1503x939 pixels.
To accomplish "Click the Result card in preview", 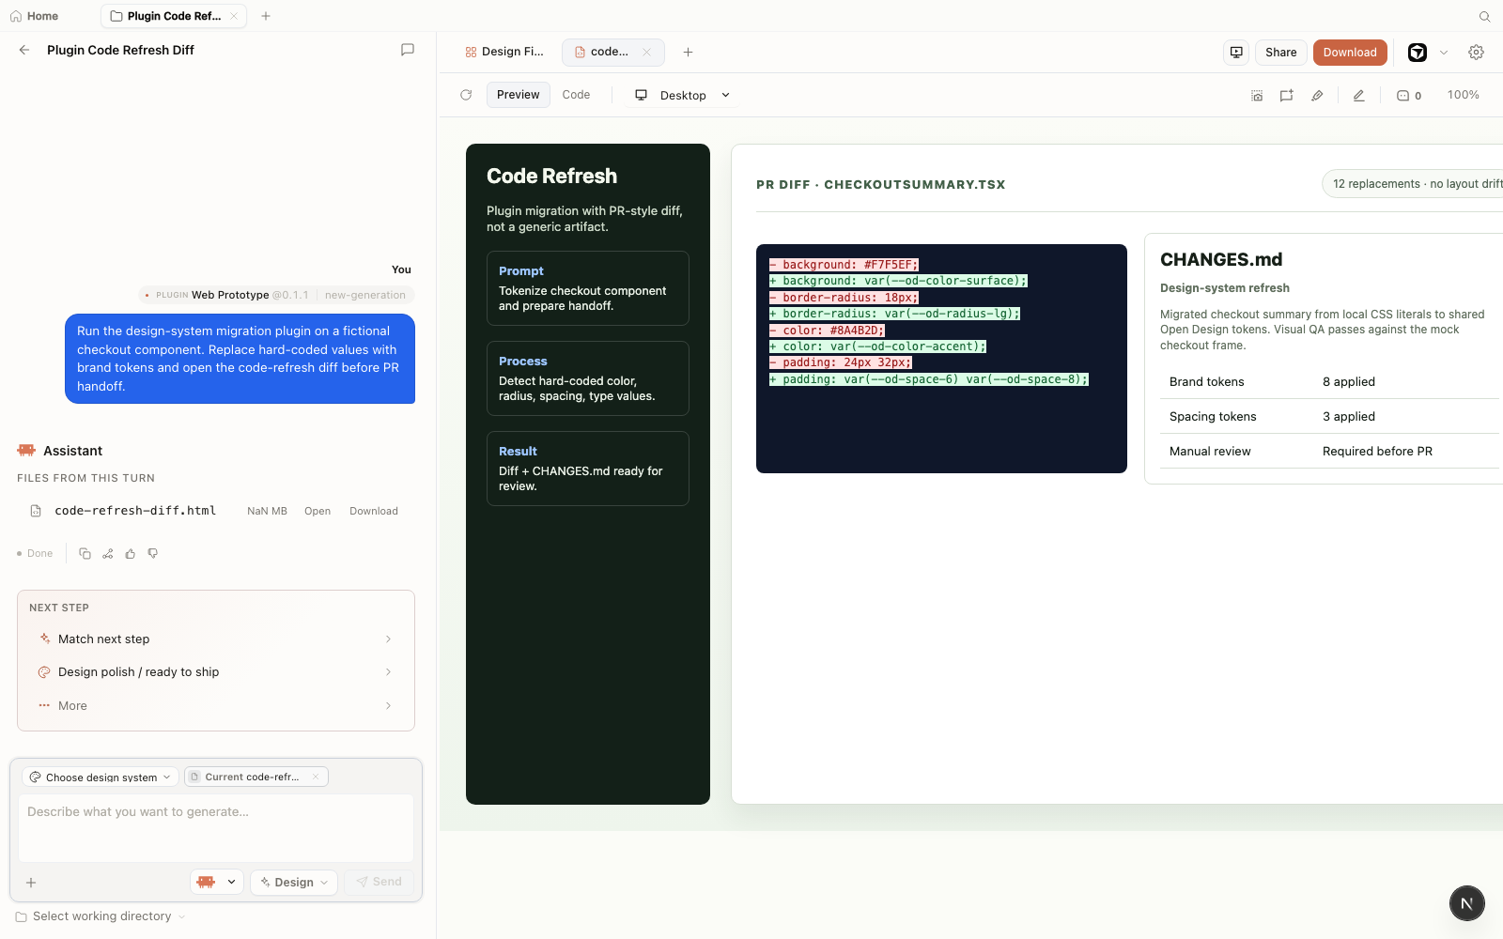I will [588, 469].
